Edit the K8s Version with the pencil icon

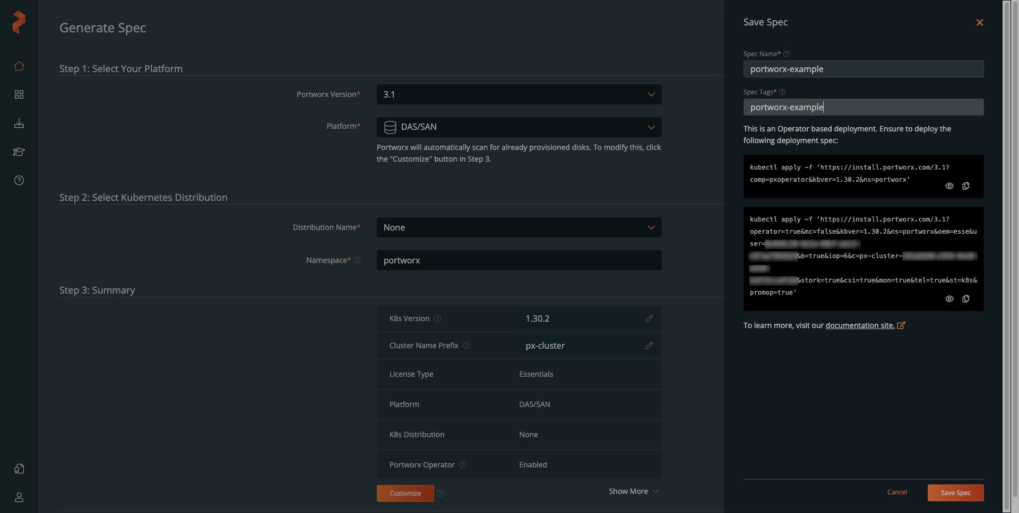pos(649,319)
